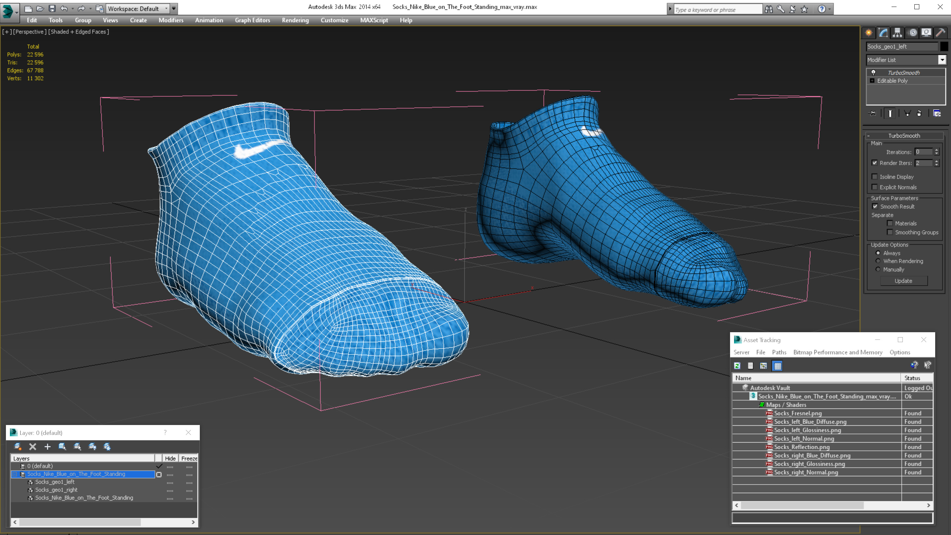Open the Workspace Default dropdown
Image resolution: width=951 pixels, height=535 pixels.
pyautogui.click(x=137, y=9)
